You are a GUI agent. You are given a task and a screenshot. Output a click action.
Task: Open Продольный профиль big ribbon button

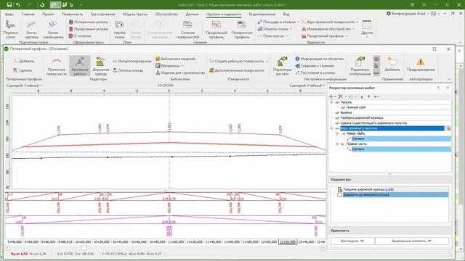[x=217, y=30]
